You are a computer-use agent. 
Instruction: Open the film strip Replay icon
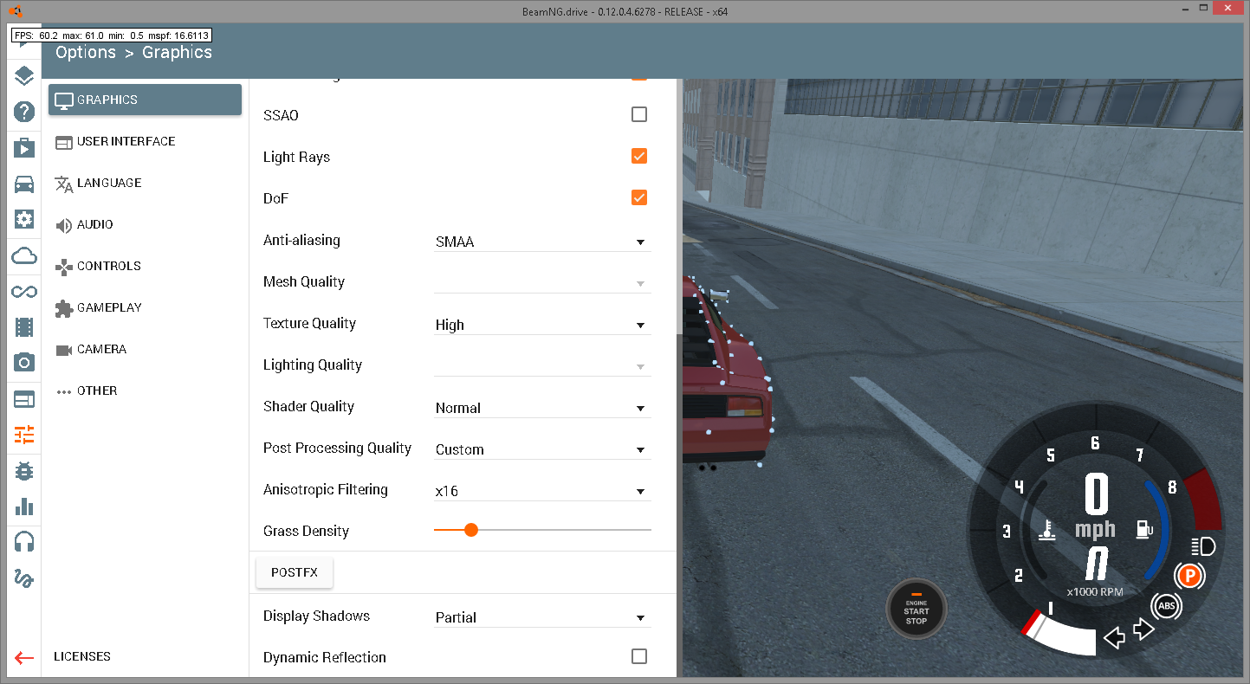click(23, 327)
